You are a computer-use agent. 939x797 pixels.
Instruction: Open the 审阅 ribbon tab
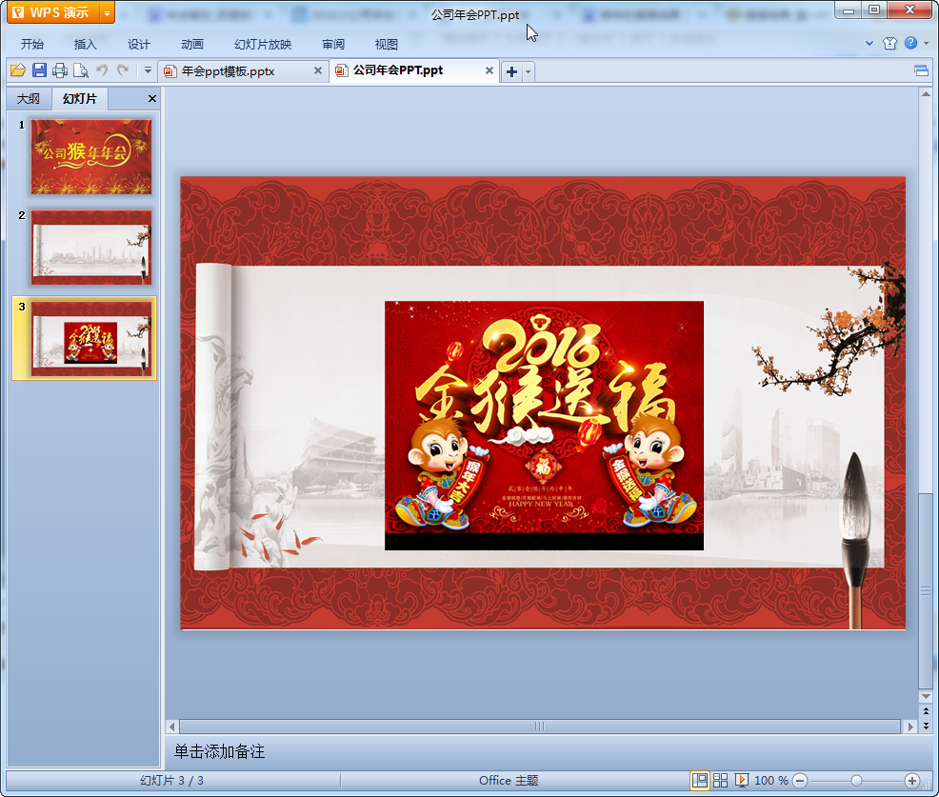333,45
